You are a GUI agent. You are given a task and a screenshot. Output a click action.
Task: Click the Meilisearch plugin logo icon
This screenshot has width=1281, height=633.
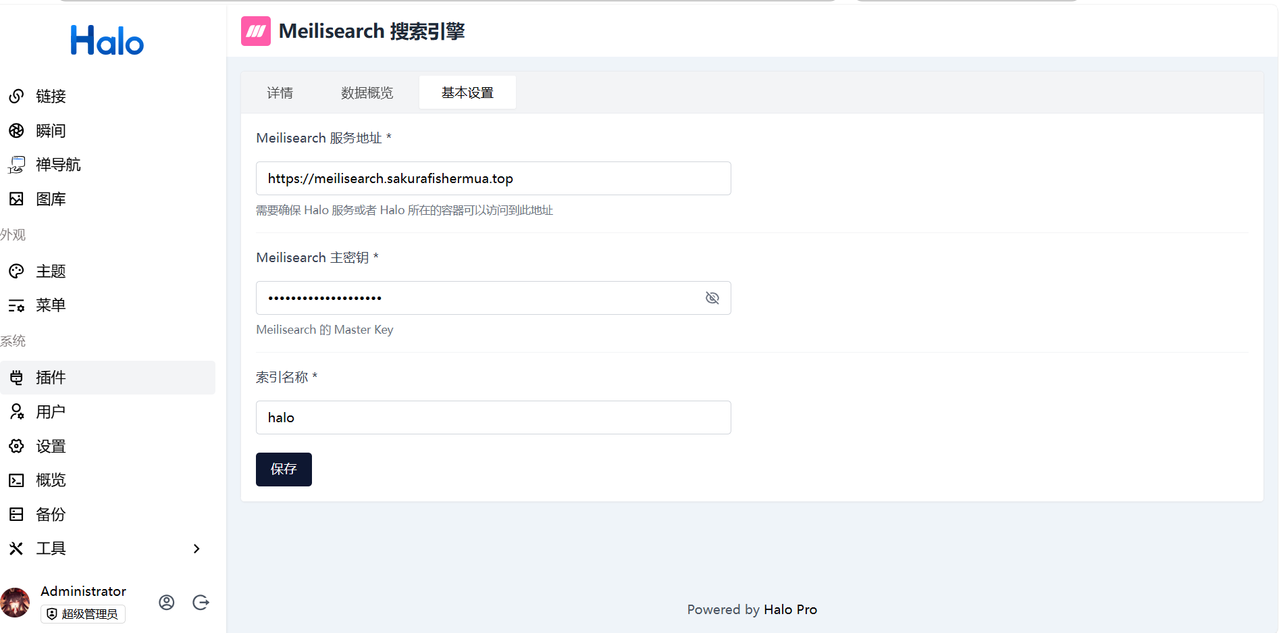click(256, 31)
